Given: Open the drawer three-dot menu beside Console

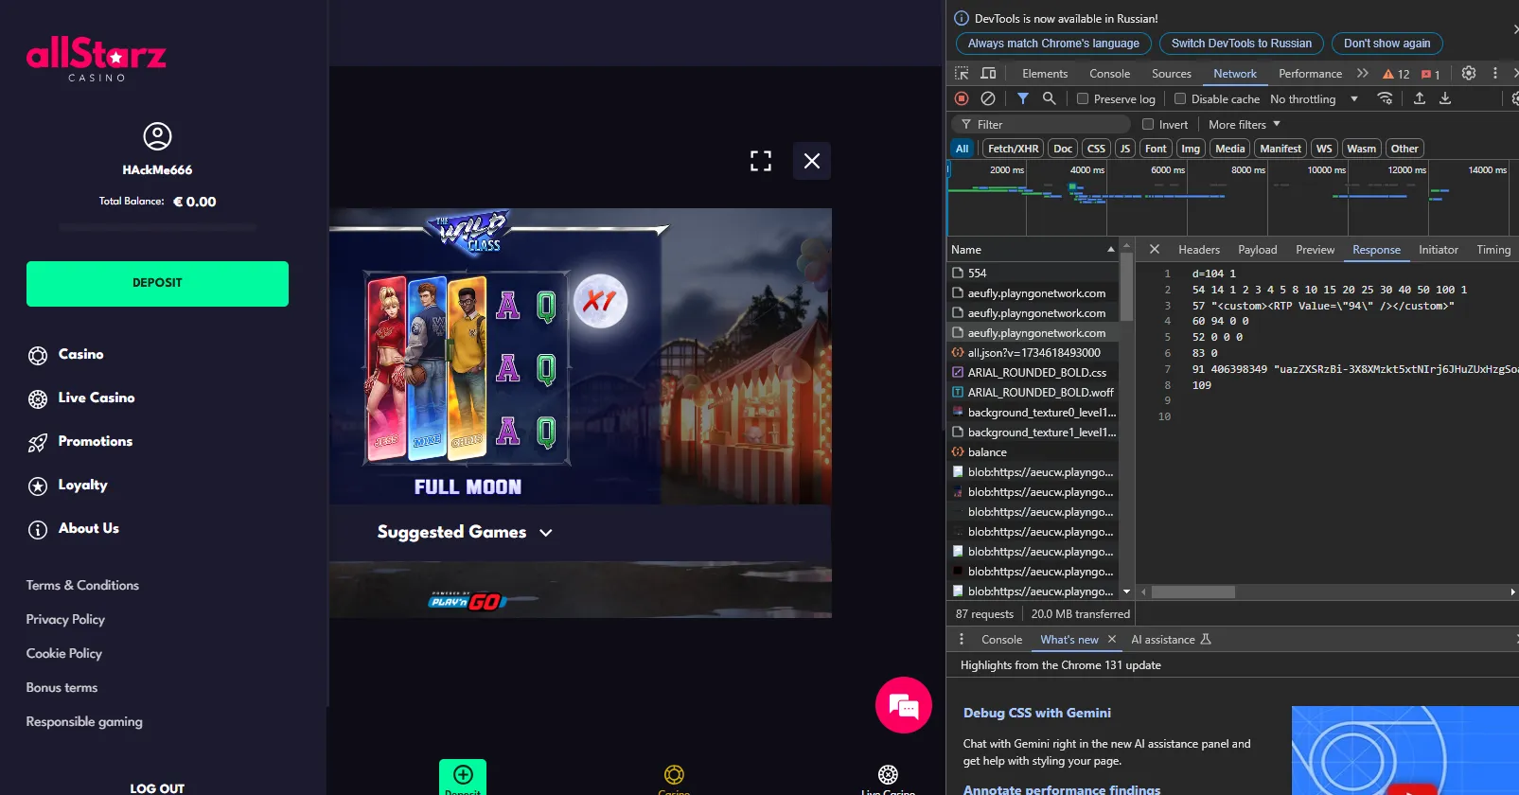Looking at the screenshot, I should [x=962, y=640].
